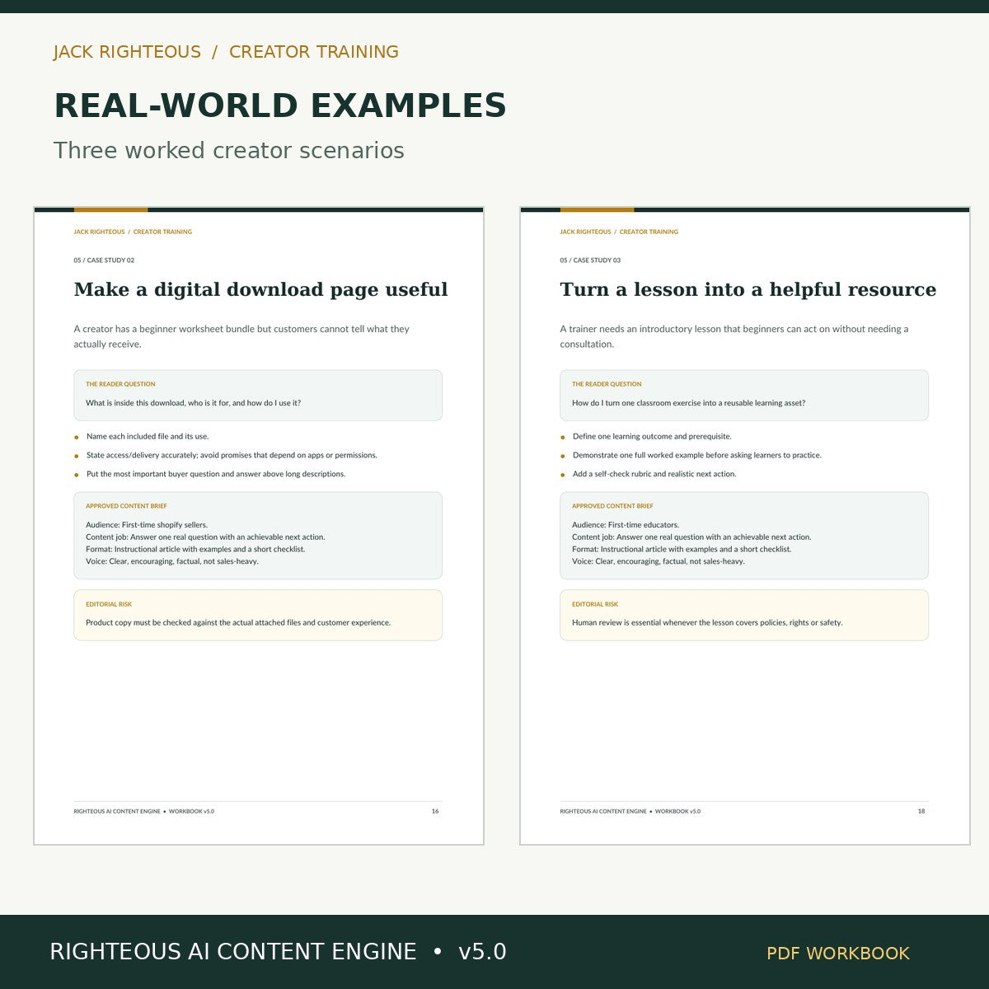Screen dimensions: 989x989
Task: Open the page 18 workbook thumbnail
Action: [745, 526]
